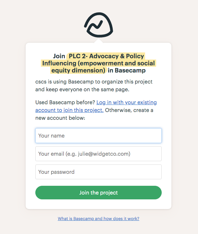This screenshot has height=234, width=198.
Task: Open "What is Basecamp and how does it work?"
Action: 99,218
